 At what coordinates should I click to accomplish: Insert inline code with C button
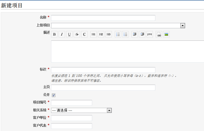[x=84, y=35]
